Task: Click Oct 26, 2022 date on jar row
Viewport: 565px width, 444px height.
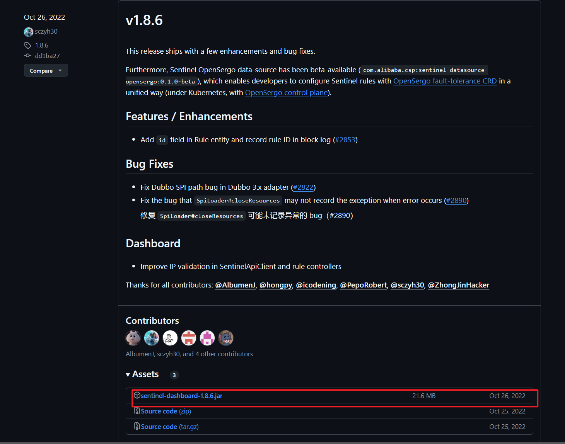Action: coord(507,396)
